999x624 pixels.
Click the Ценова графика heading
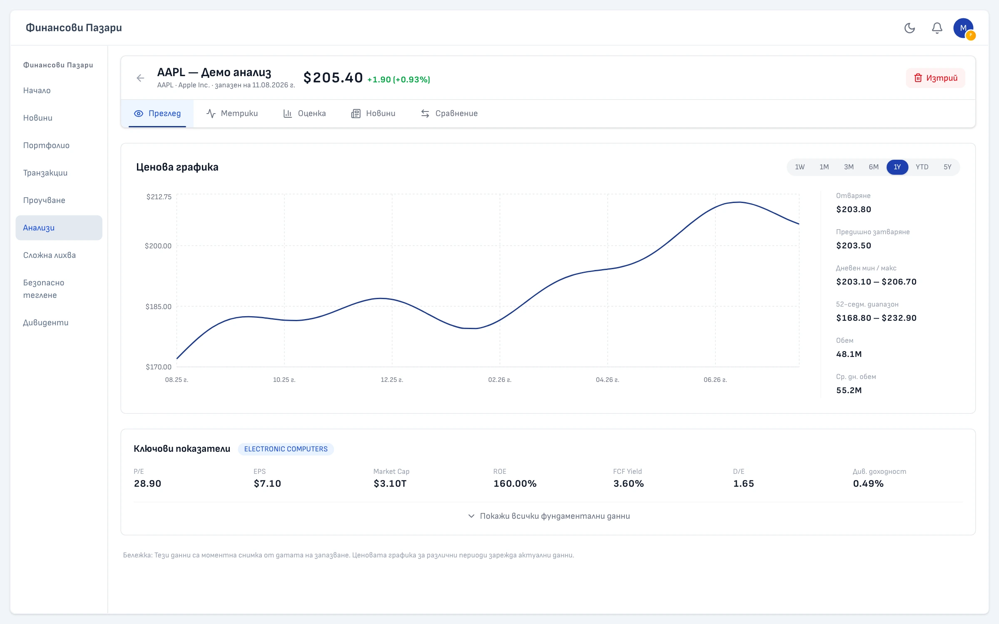click(177, 167)
